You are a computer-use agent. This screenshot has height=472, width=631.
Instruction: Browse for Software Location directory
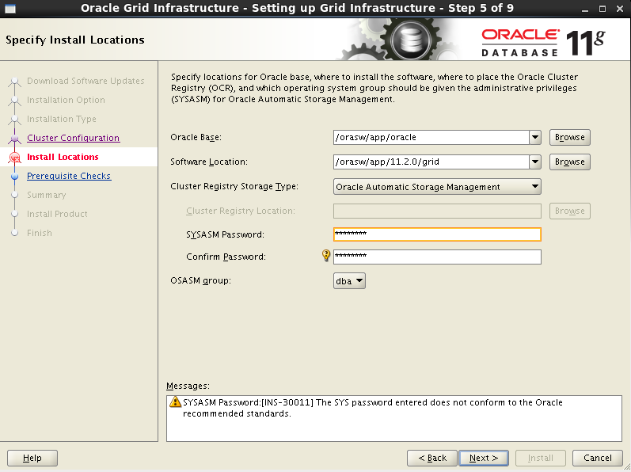point(569,162)
